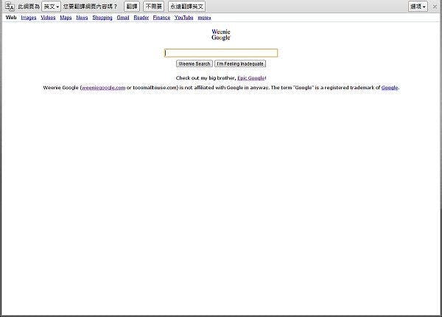Open the Images link
The height and width of the screenshot is (317, 442).
(29, 18)
